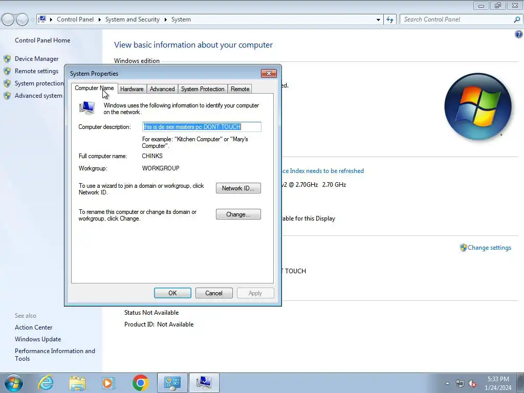The width and height of the screenshot is (524, 393).
Task: Open address bar history dropdown
Action: (x=378, y=20)
